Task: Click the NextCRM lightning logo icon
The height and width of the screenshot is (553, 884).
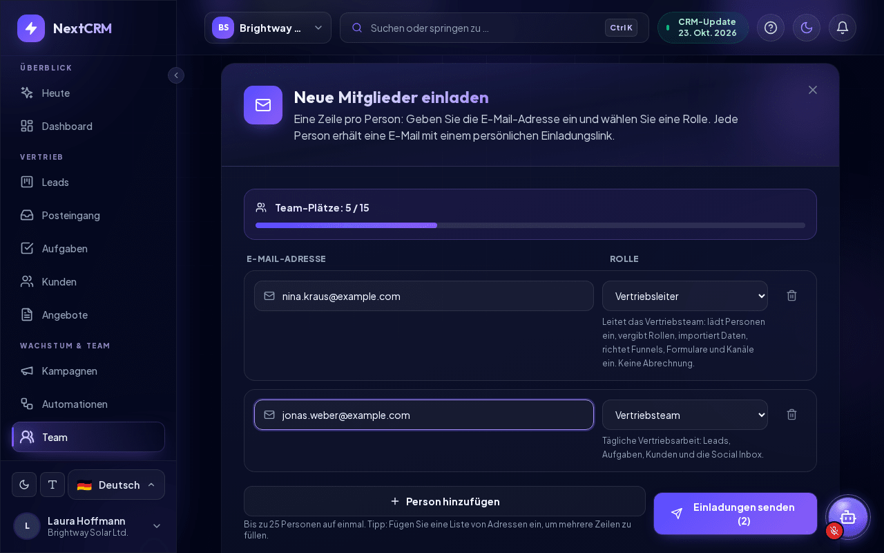Action: pyautogui.click(x=31, y=28)
